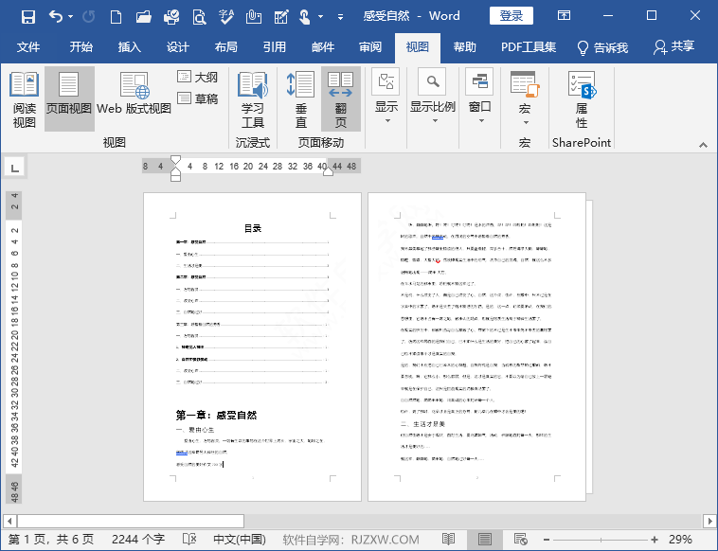Click the Sign in (登录) button
718x551 pixels.
512,16
